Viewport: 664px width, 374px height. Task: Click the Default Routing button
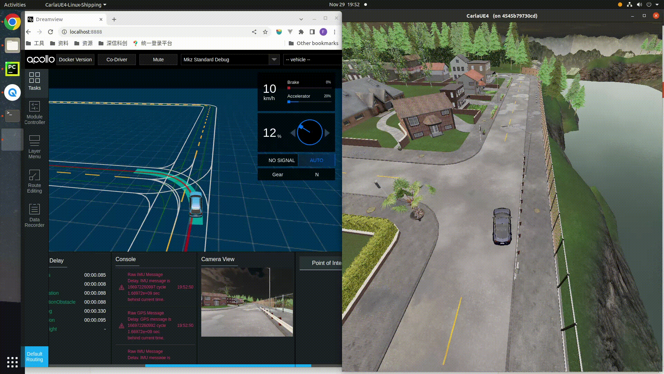(35, 357)
